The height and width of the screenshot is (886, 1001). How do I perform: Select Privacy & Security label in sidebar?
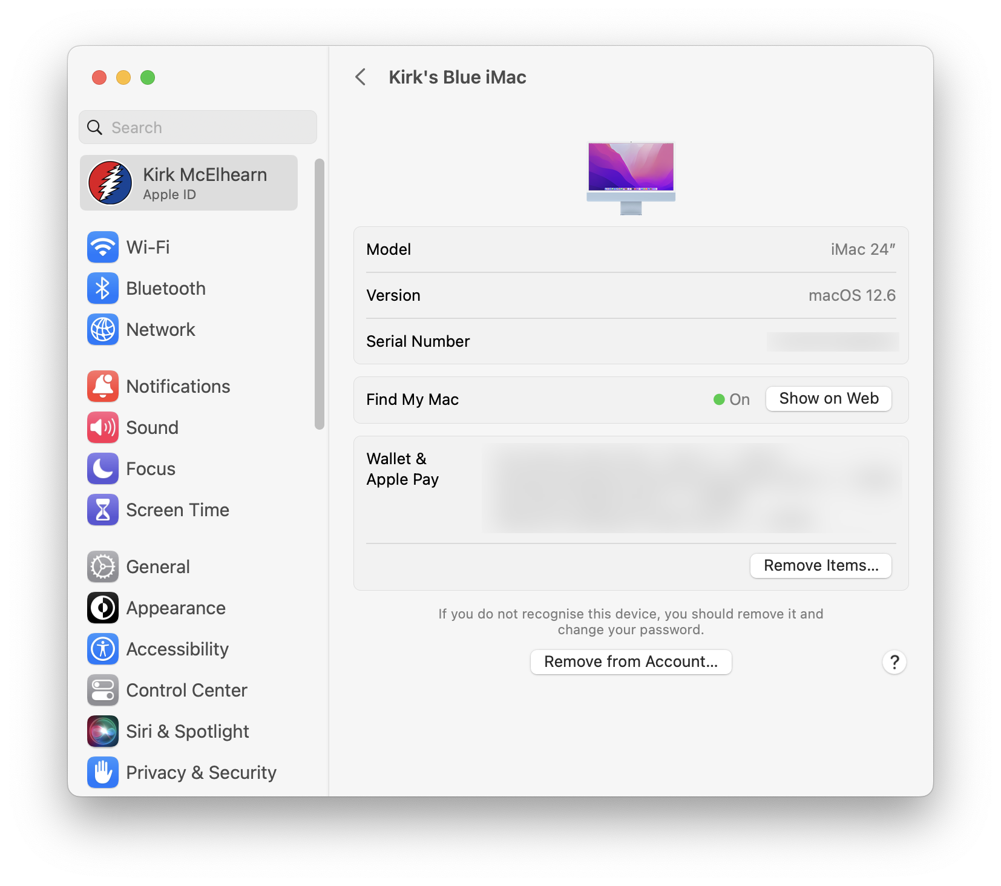coord(201,773)
